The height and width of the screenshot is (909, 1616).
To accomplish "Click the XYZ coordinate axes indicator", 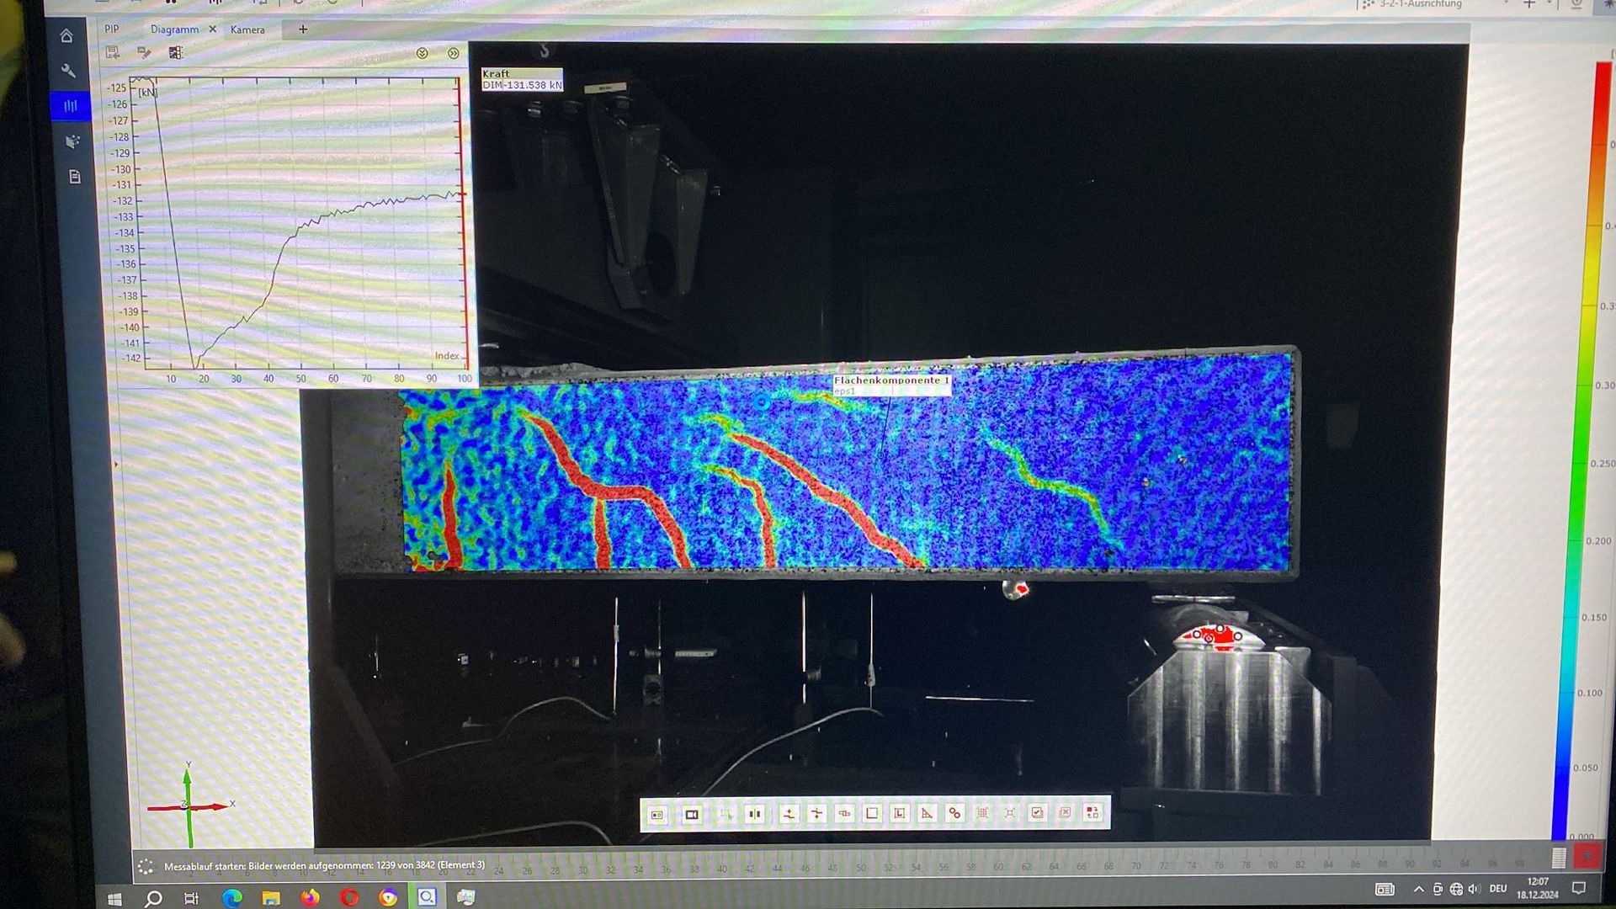I will [192, 805].
